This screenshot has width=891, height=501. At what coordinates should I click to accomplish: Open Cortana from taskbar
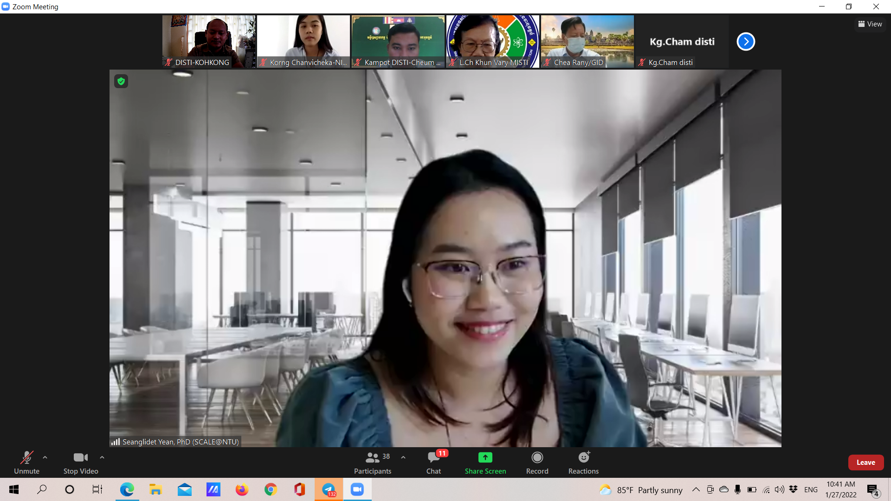click(70, 489)
